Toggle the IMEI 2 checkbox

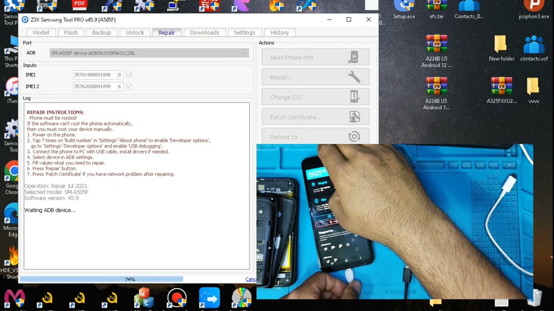(129, 86)
